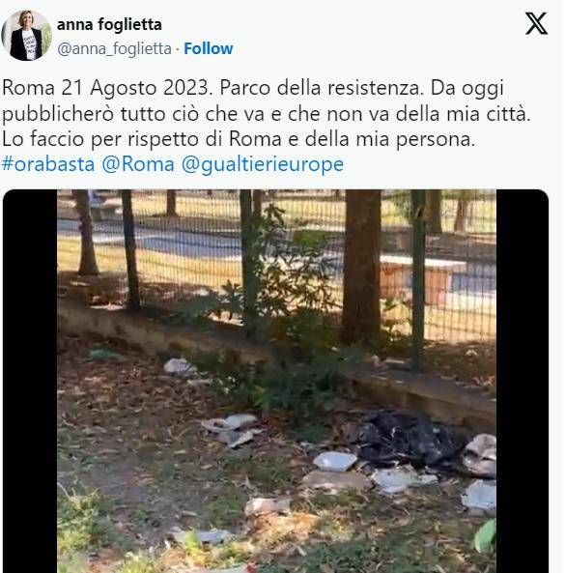Visit the @anna_foglietta handle
The height and width of the screenshot is (573, 565).
(x=114, y=48)
